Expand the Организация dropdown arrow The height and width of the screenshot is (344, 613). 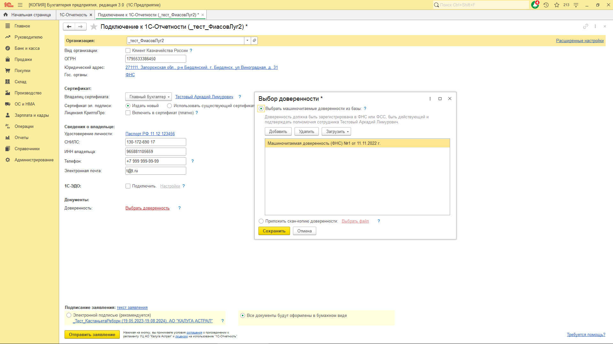click(x=247, y=40)
